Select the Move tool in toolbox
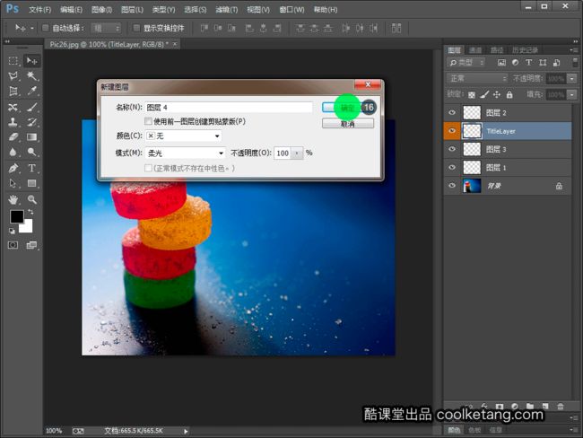Viewport: 583px width, 438px height. coord(32,61)
